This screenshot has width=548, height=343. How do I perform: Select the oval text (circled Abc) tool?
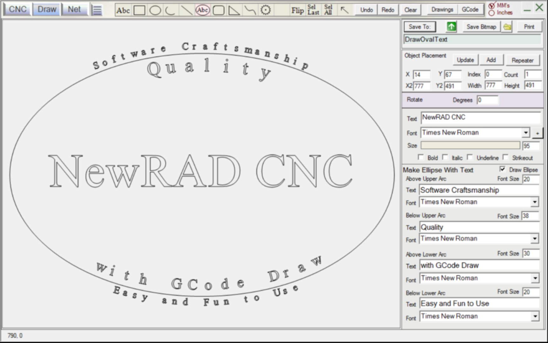(x=202, y=10)
